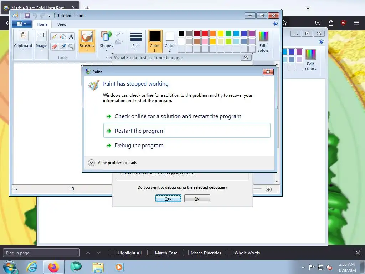Image resolution: width=365 pixels, height=274 pixels.
Task: Click the volume muted tray icon
Action: click(329, 267)
